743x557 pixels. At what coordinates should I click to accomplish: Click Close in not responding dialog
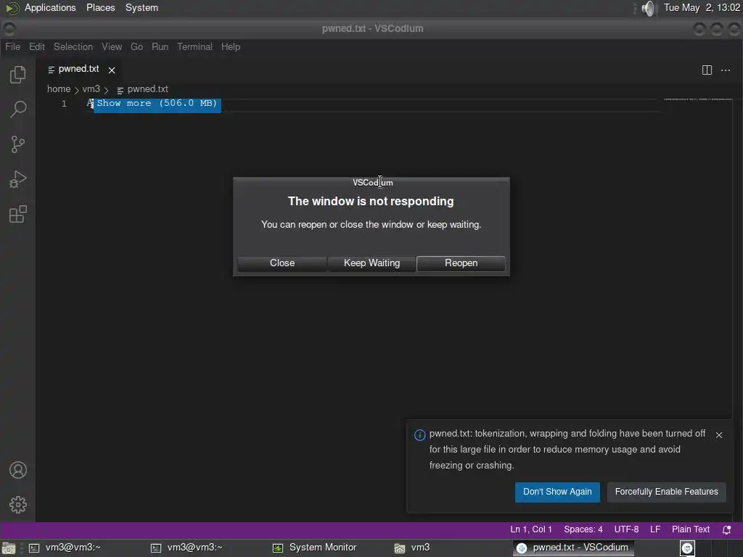pos(282,263)
